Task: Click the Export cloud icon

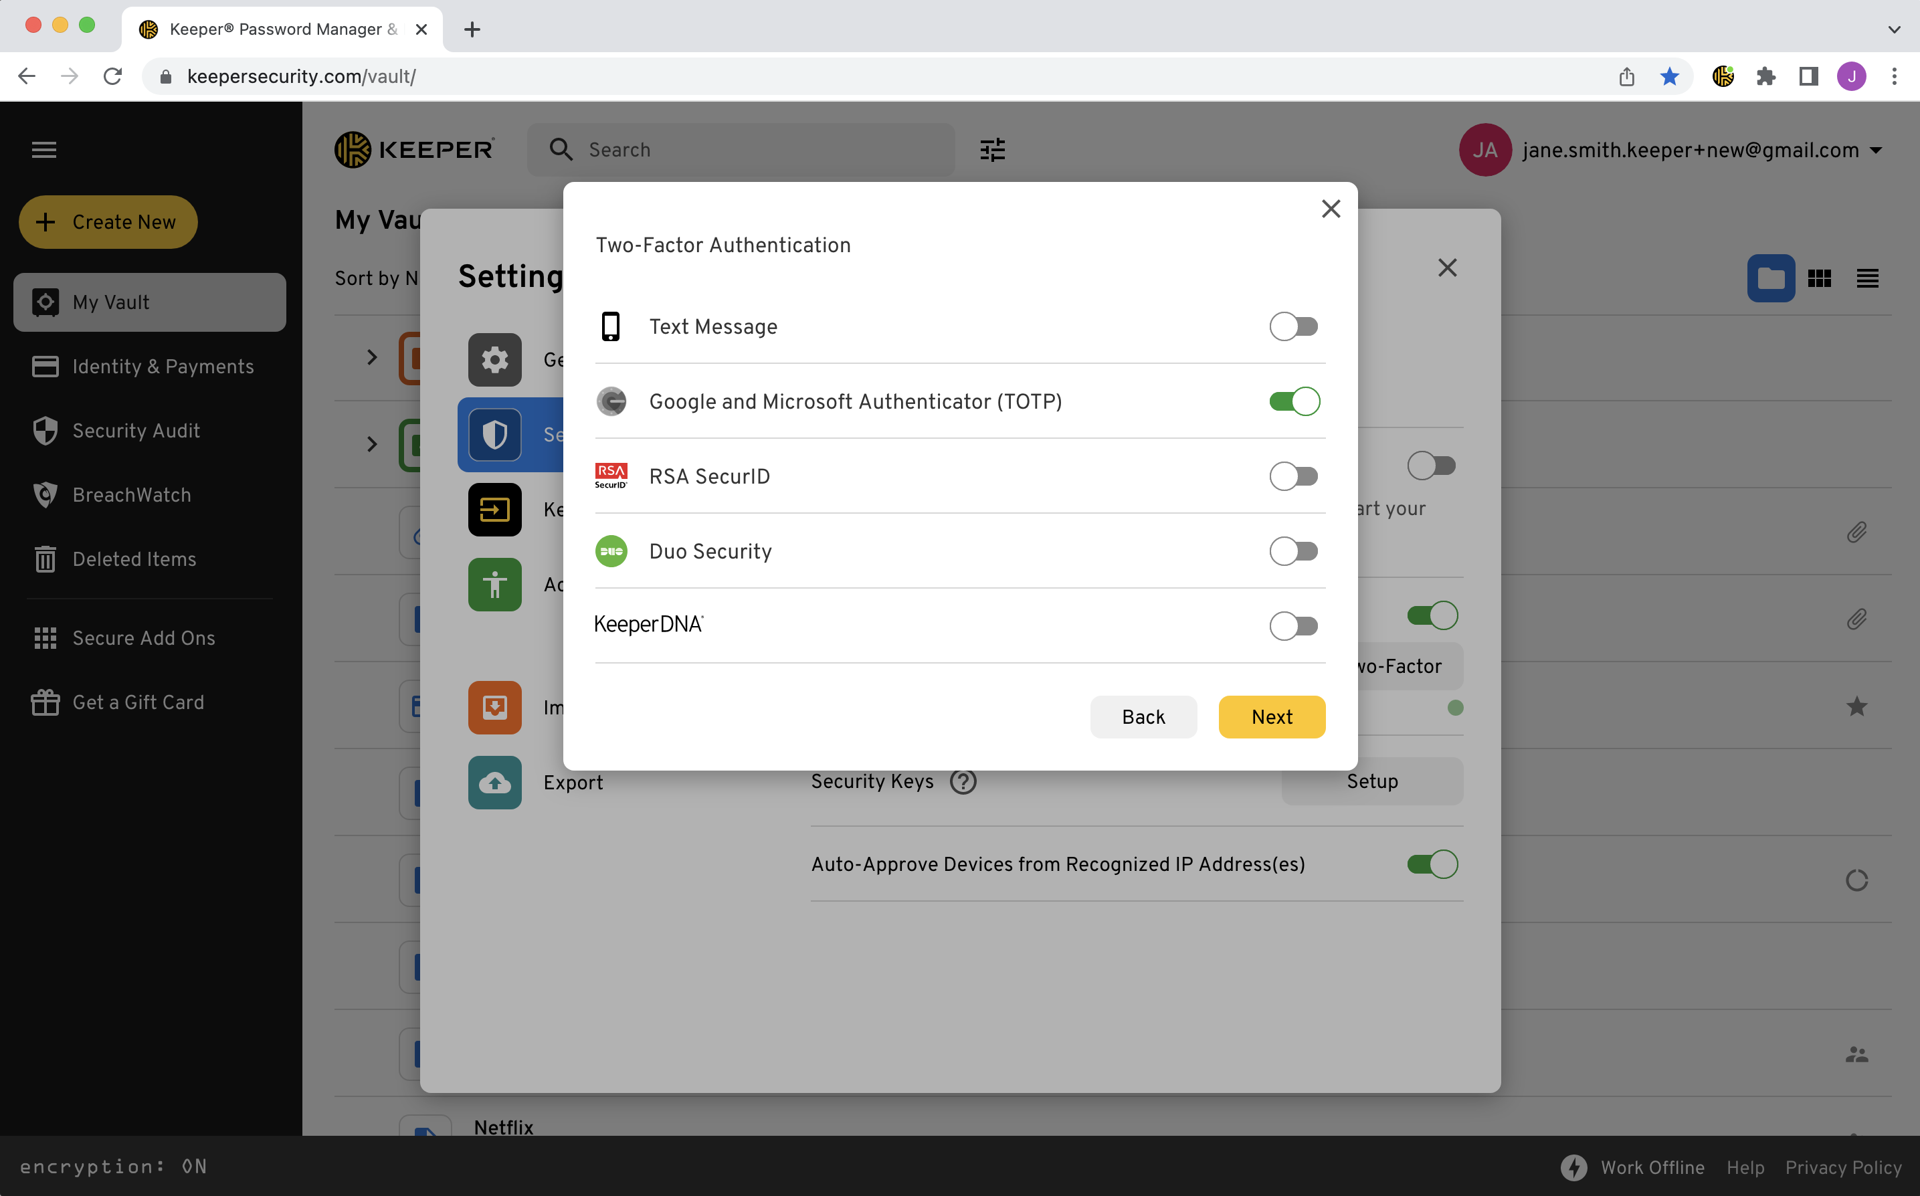Action: [494, 783]
